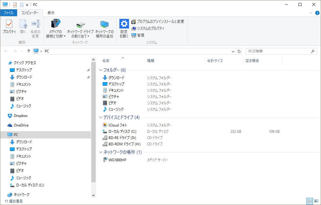Collapse the フォルダー (6) group

tap(100, 70)
